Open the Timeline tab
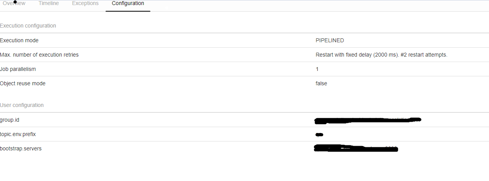The height and width of the screenshot is (181, 489). pyautogui.click(x=49, y=3)
